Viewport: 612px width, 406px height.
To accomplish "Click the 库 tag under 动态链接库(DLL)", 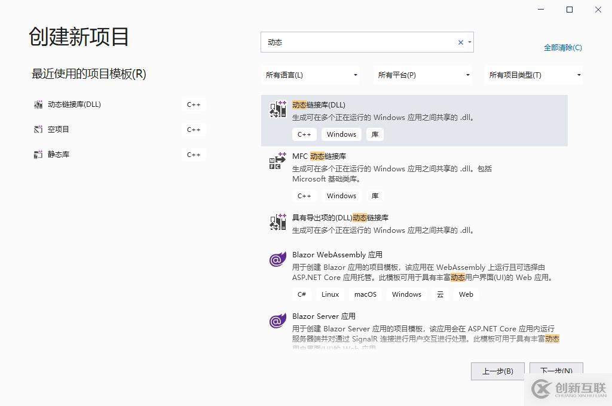I will (375, 134).
